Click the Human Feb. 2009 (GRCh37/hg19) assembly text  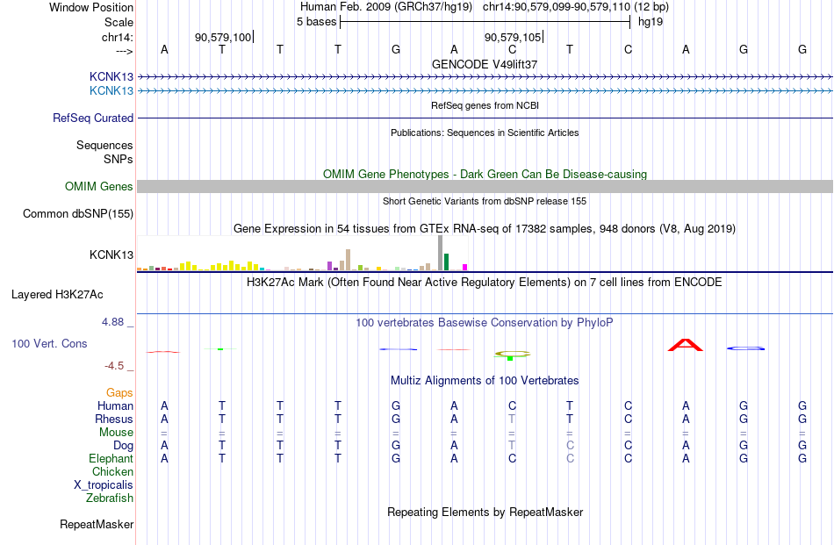coord(386,7)
